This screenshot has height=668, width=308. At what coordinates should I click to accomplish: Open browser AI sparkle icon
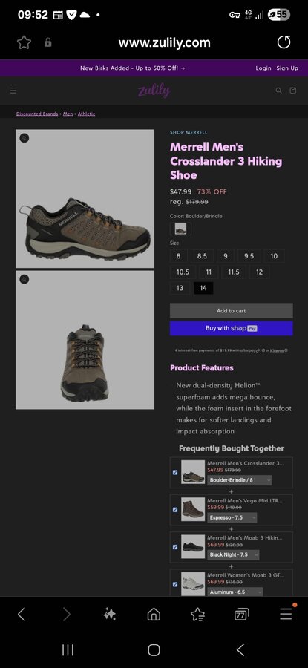point(110,614)
